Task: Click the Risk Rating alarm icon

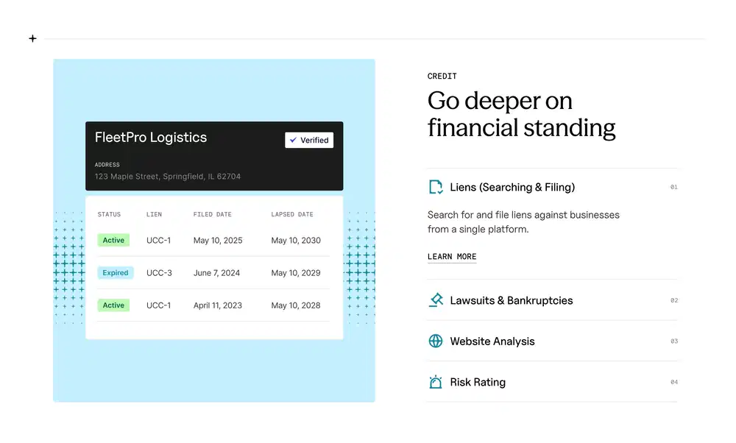Action: pyautogui.click(x=436, y=382)
